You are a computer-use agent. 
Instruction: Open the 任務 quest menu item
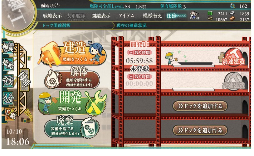pos(176,16)
